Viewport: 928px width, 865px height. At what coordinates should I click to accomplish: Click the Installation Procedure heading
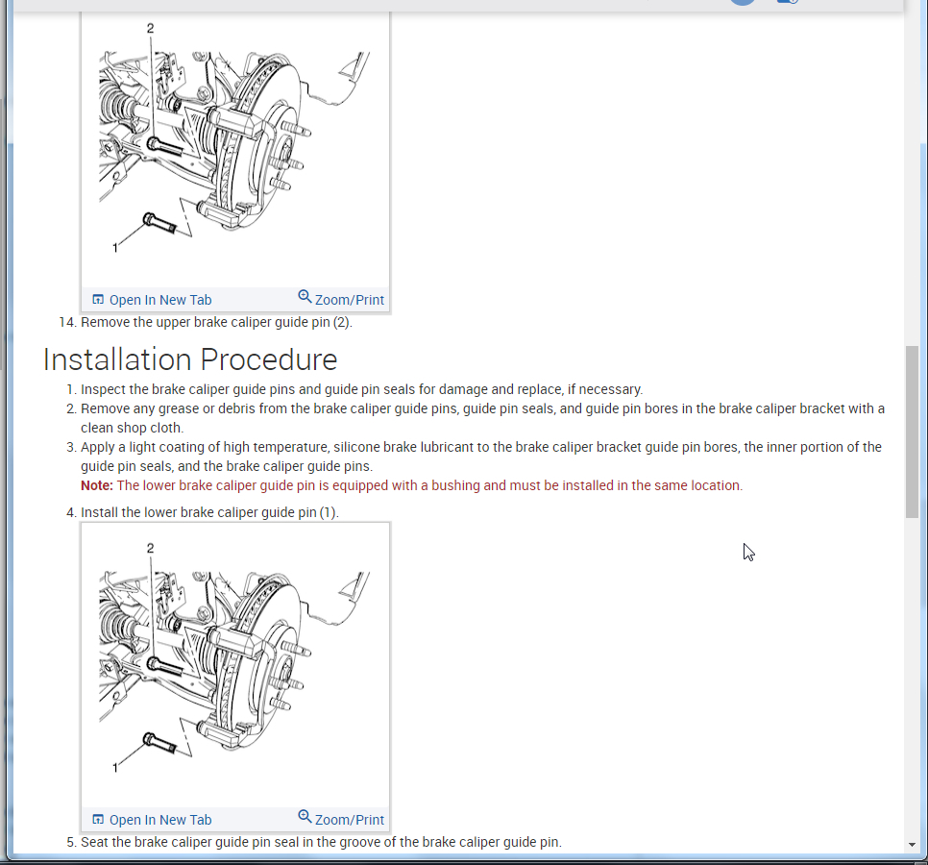(190, 359)
